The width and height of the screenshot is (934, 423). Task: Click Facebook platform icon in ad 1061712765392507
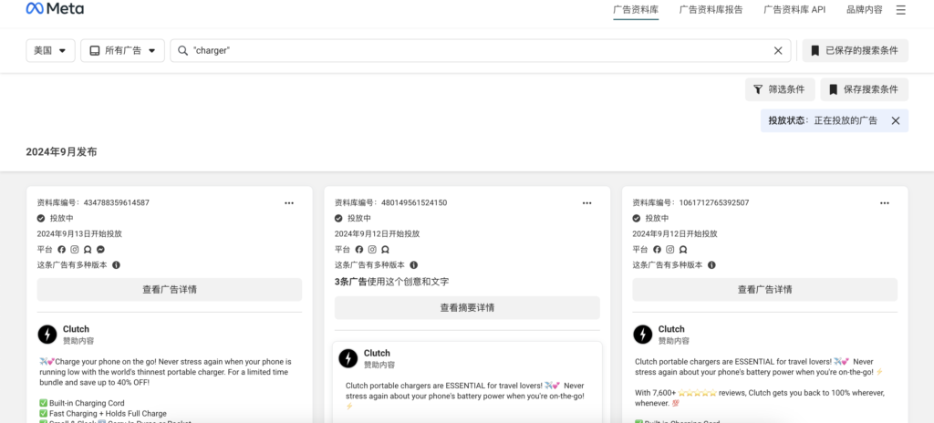coord(657,250)
